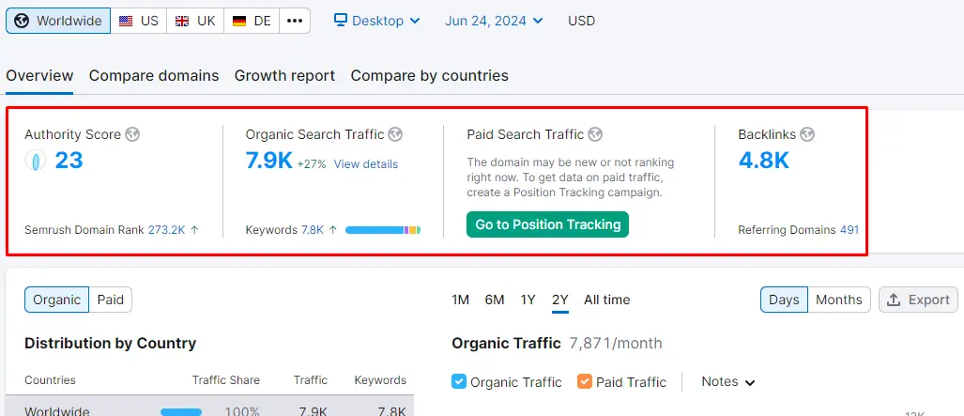Set chart range to 2Y
The height and width of the screenshot is (416, 964).
pyautogui.click(x=560, y=300)
